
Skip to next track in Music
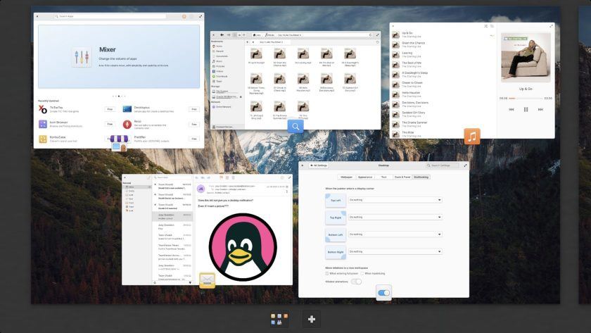click(x=540, y=110)
